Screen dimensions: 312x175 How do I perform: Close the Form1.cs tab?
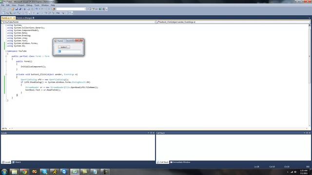click(14, 18)
